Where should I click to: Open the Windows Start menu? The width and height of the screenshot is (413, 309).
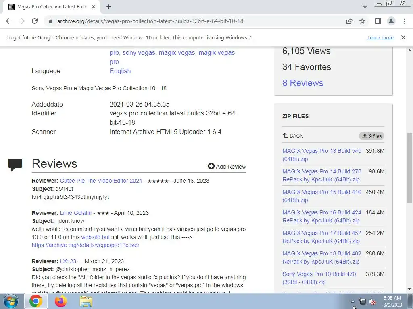coord(11,301)
